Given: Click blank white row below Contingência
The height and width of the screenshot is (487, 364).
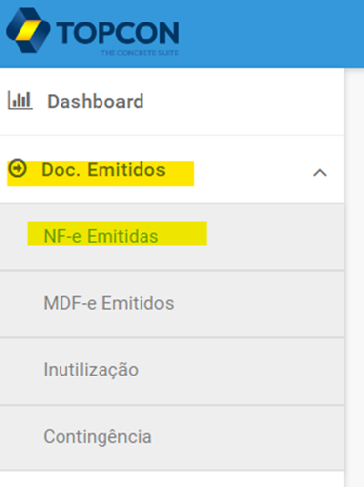Looking at the screenshot, I should [172, 479].
